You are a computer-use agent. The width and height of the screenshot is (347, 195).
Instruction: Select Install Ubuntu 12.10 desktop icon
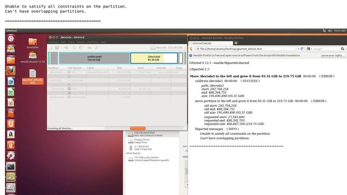[33, 57]
